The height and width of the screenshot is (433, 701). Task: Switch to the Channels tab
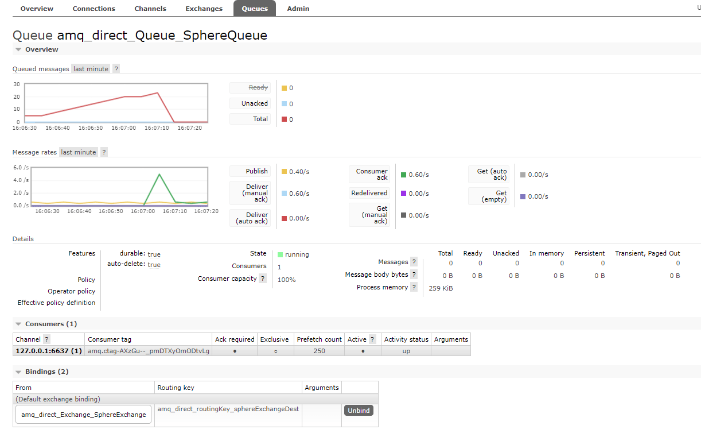click(x=150, y=8)
